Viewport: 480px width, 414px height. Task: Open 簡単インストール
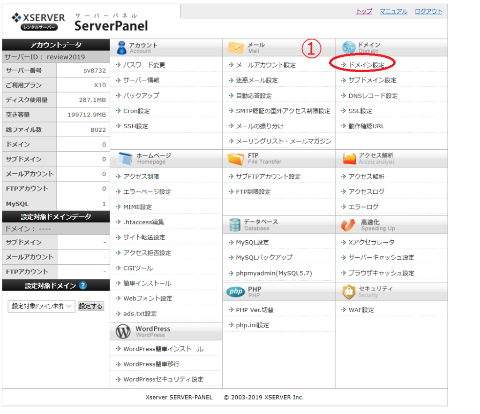(147, 284)
